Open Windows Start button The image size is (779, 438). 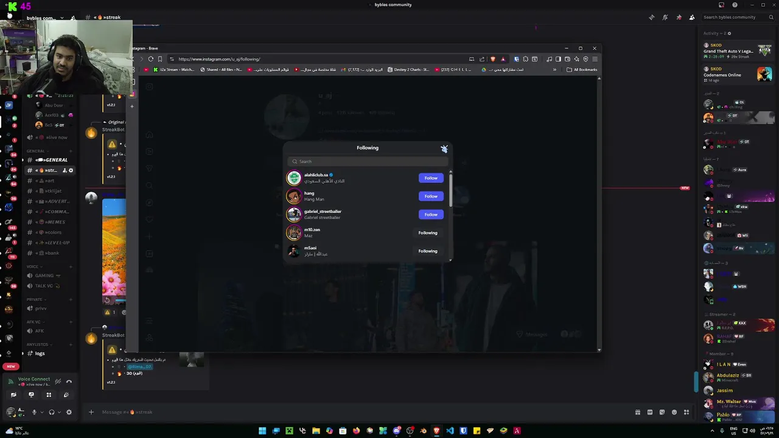tap(262, 431)
